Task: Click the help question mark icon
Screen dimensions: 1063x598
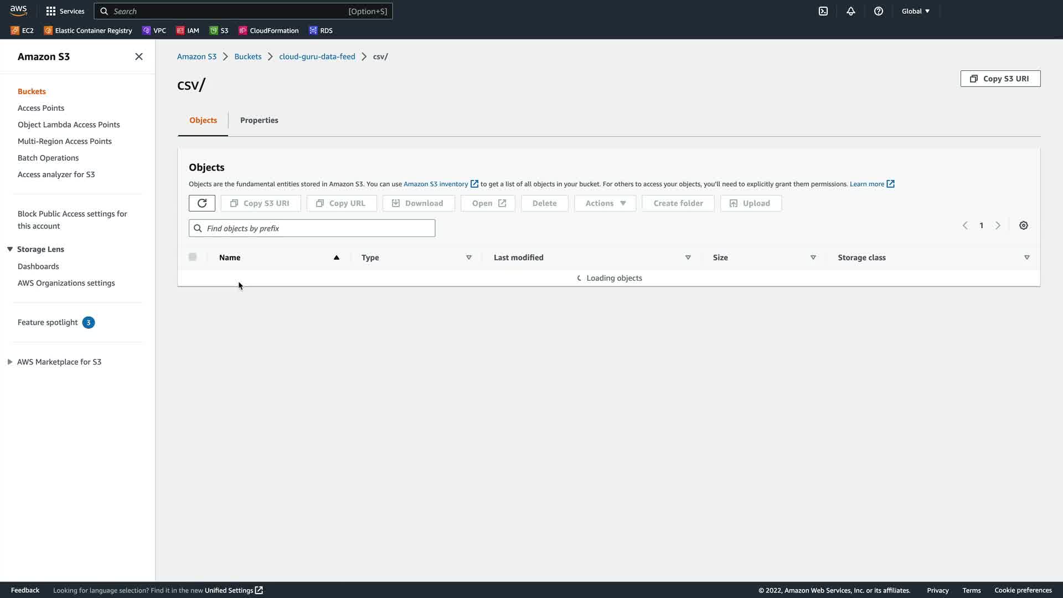Action: click(879, 11)
